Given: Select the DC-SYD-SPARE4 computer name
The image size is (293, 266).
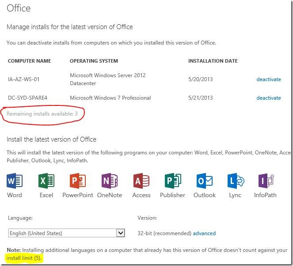Looking at the screenshot, I should pyautogui.click(x=27, y=98).
